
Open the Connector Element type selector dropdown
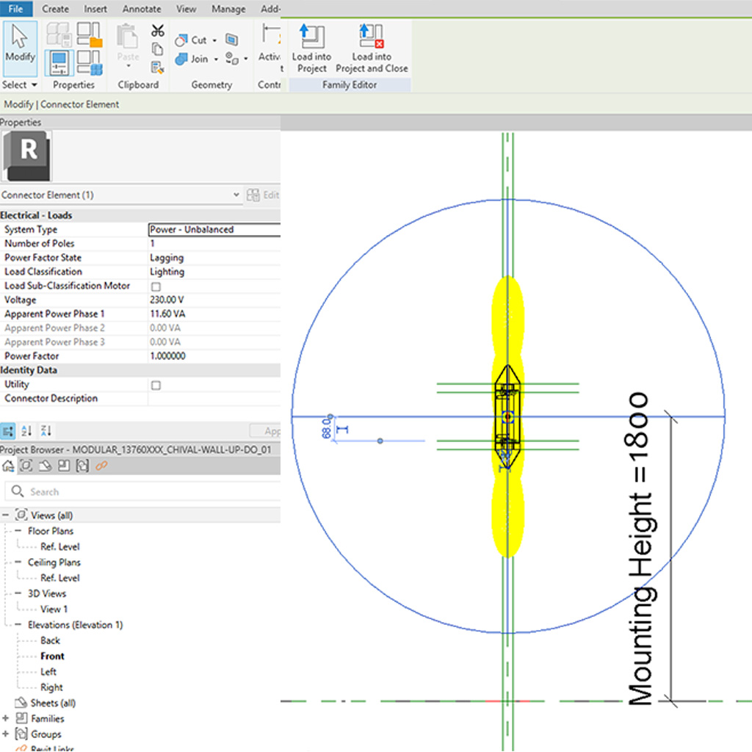[x=236, y=195]
